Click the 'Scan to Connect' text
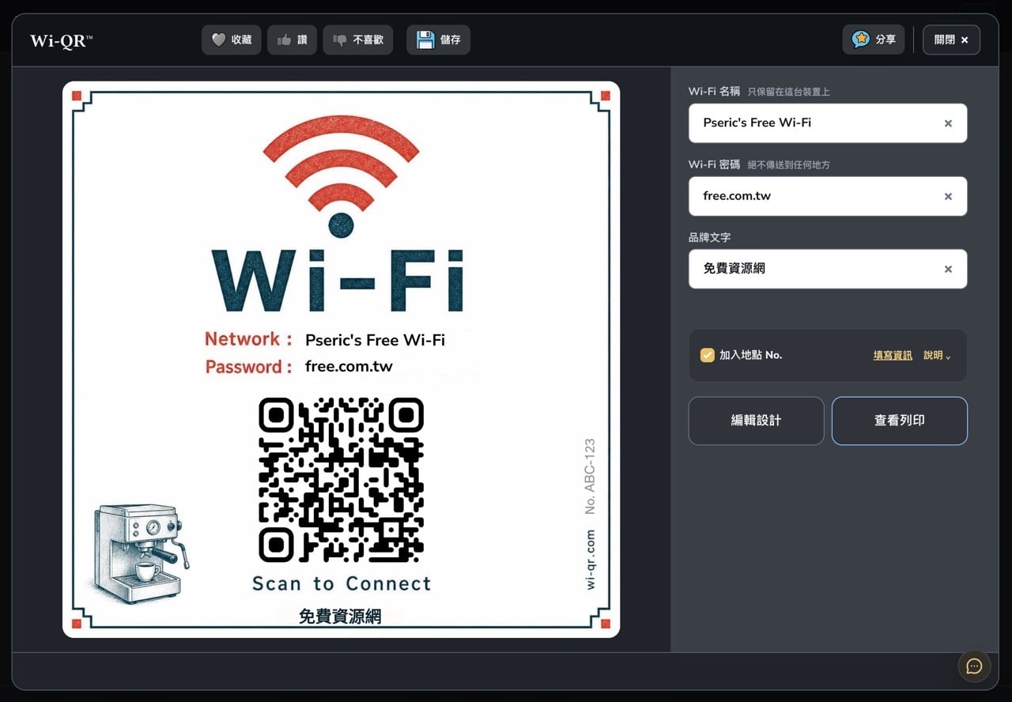The height and width of the screenshot is (702, 1012). pyautogui.click(x=342, y=583)
